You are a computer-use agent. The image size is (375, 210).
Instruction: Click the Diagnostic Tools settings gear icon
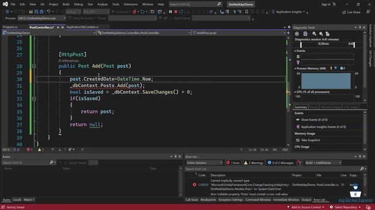click(x=297, y=34)
